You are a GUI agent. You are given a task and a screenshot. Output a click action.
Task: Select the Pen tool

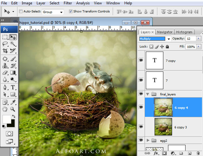[5, 87]
